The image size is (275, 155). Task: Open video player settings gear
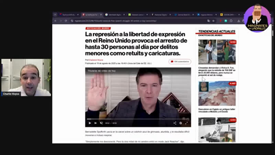(180, 123)
